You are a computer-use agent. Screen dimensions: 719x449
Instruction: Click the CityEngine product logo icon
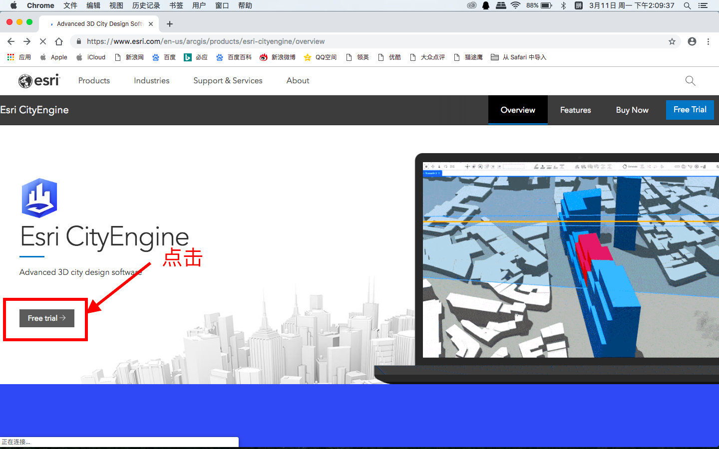tap(39, 198)
